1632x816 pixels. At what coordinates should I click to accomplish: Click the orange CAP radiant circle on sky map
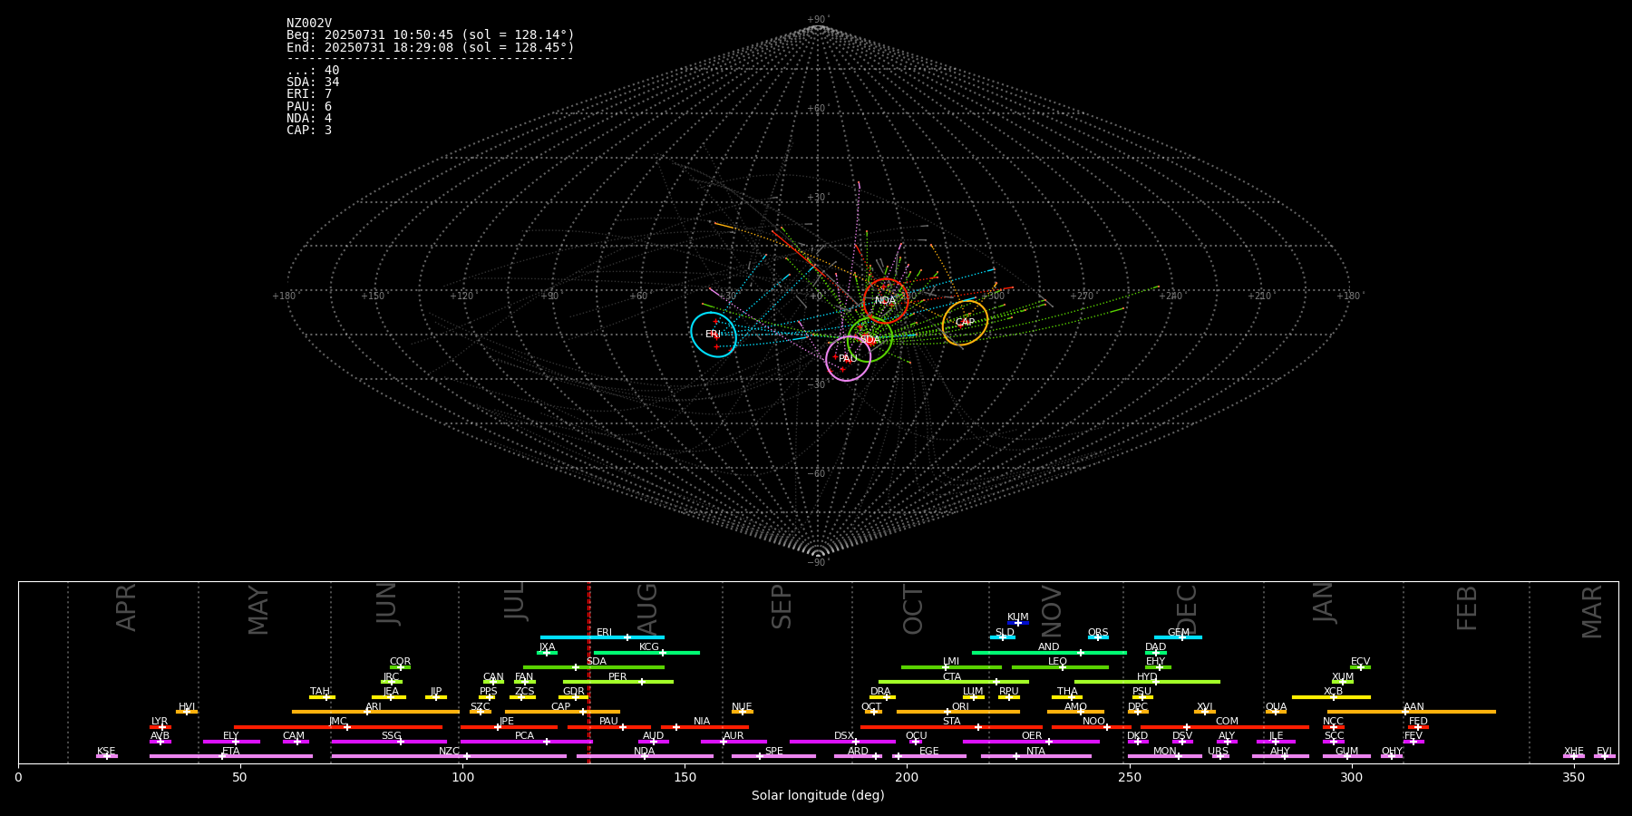(x=965, y=323)
